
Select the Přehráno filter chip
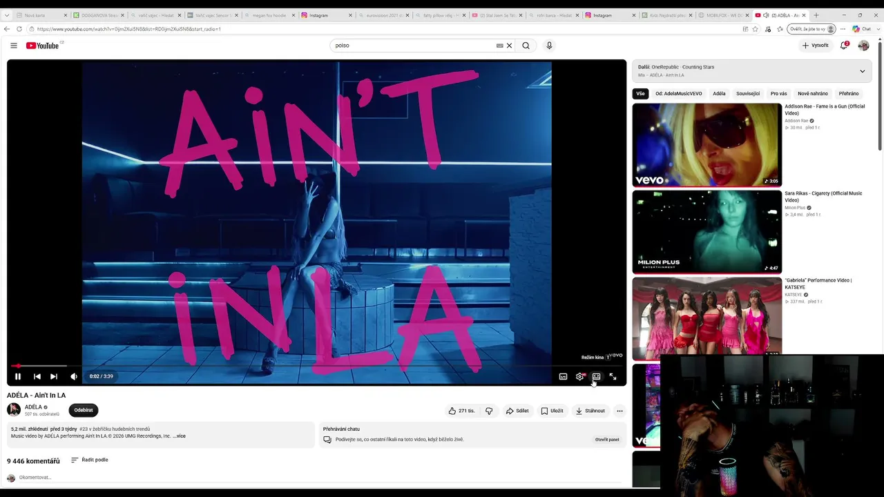coord(849,94)
